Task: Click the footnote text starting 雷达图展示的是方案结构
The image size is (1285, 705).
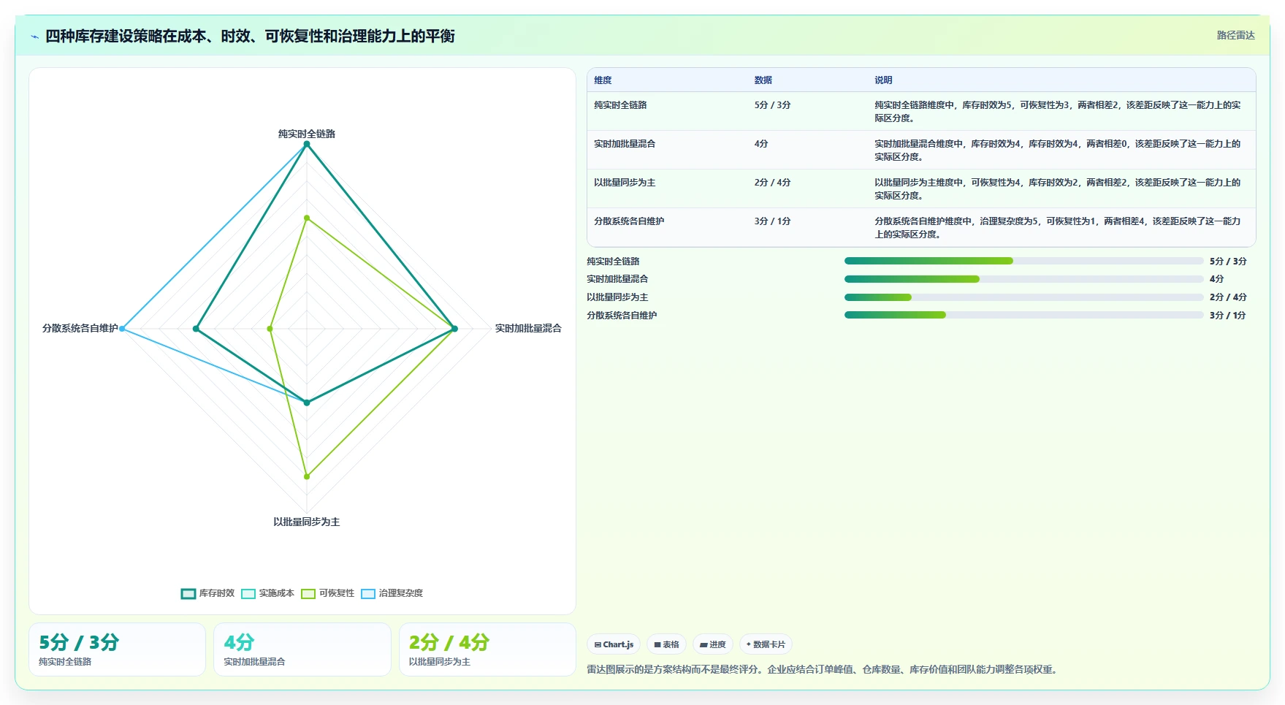Action: tap(823, 669)
